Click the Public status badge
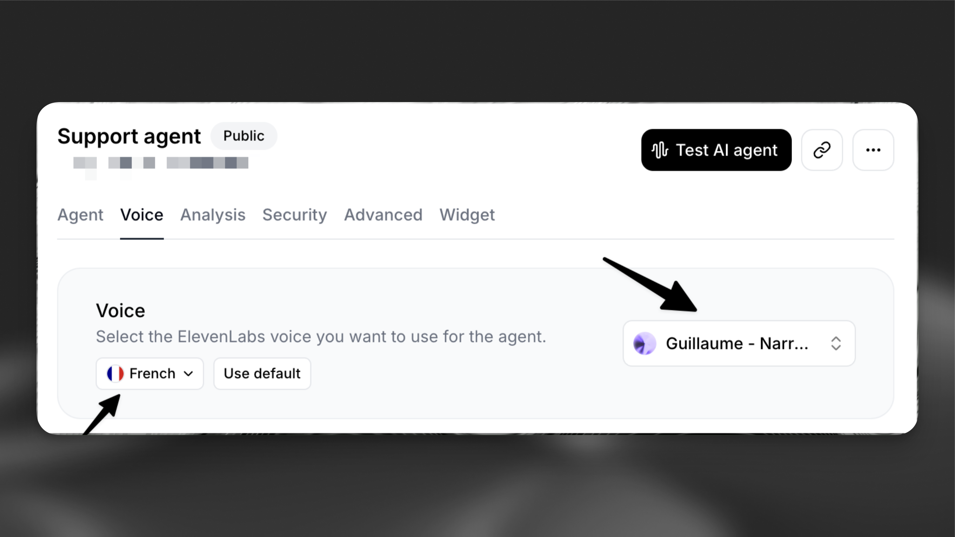The image size is (955, 537). pyautogui.click(x=244, y=136)
